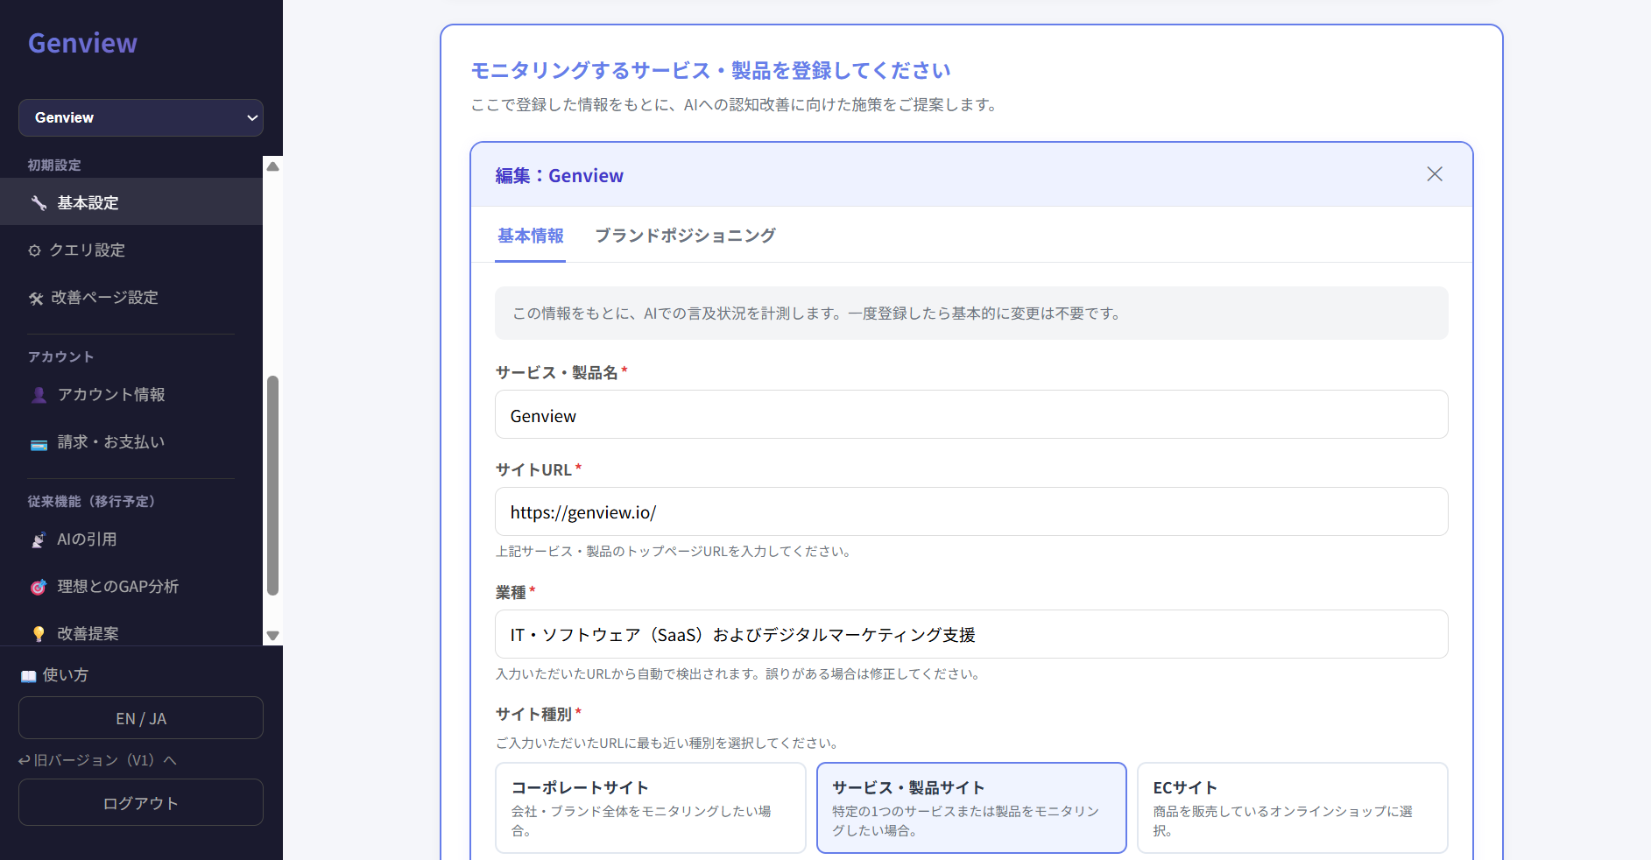Open 改善提案 in the sidebar
Image resolution: width=1651 pixels, height=860 pixels.
pos(131,632)
